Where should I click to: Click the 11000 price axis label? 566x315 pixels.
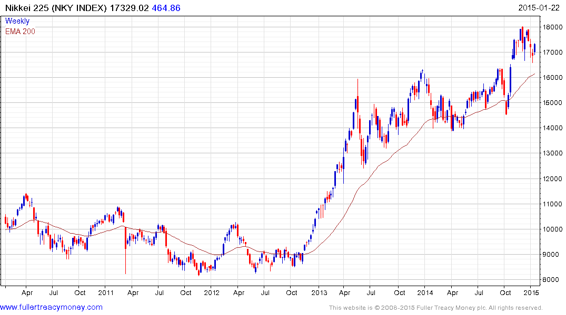[x=553, y=204]
